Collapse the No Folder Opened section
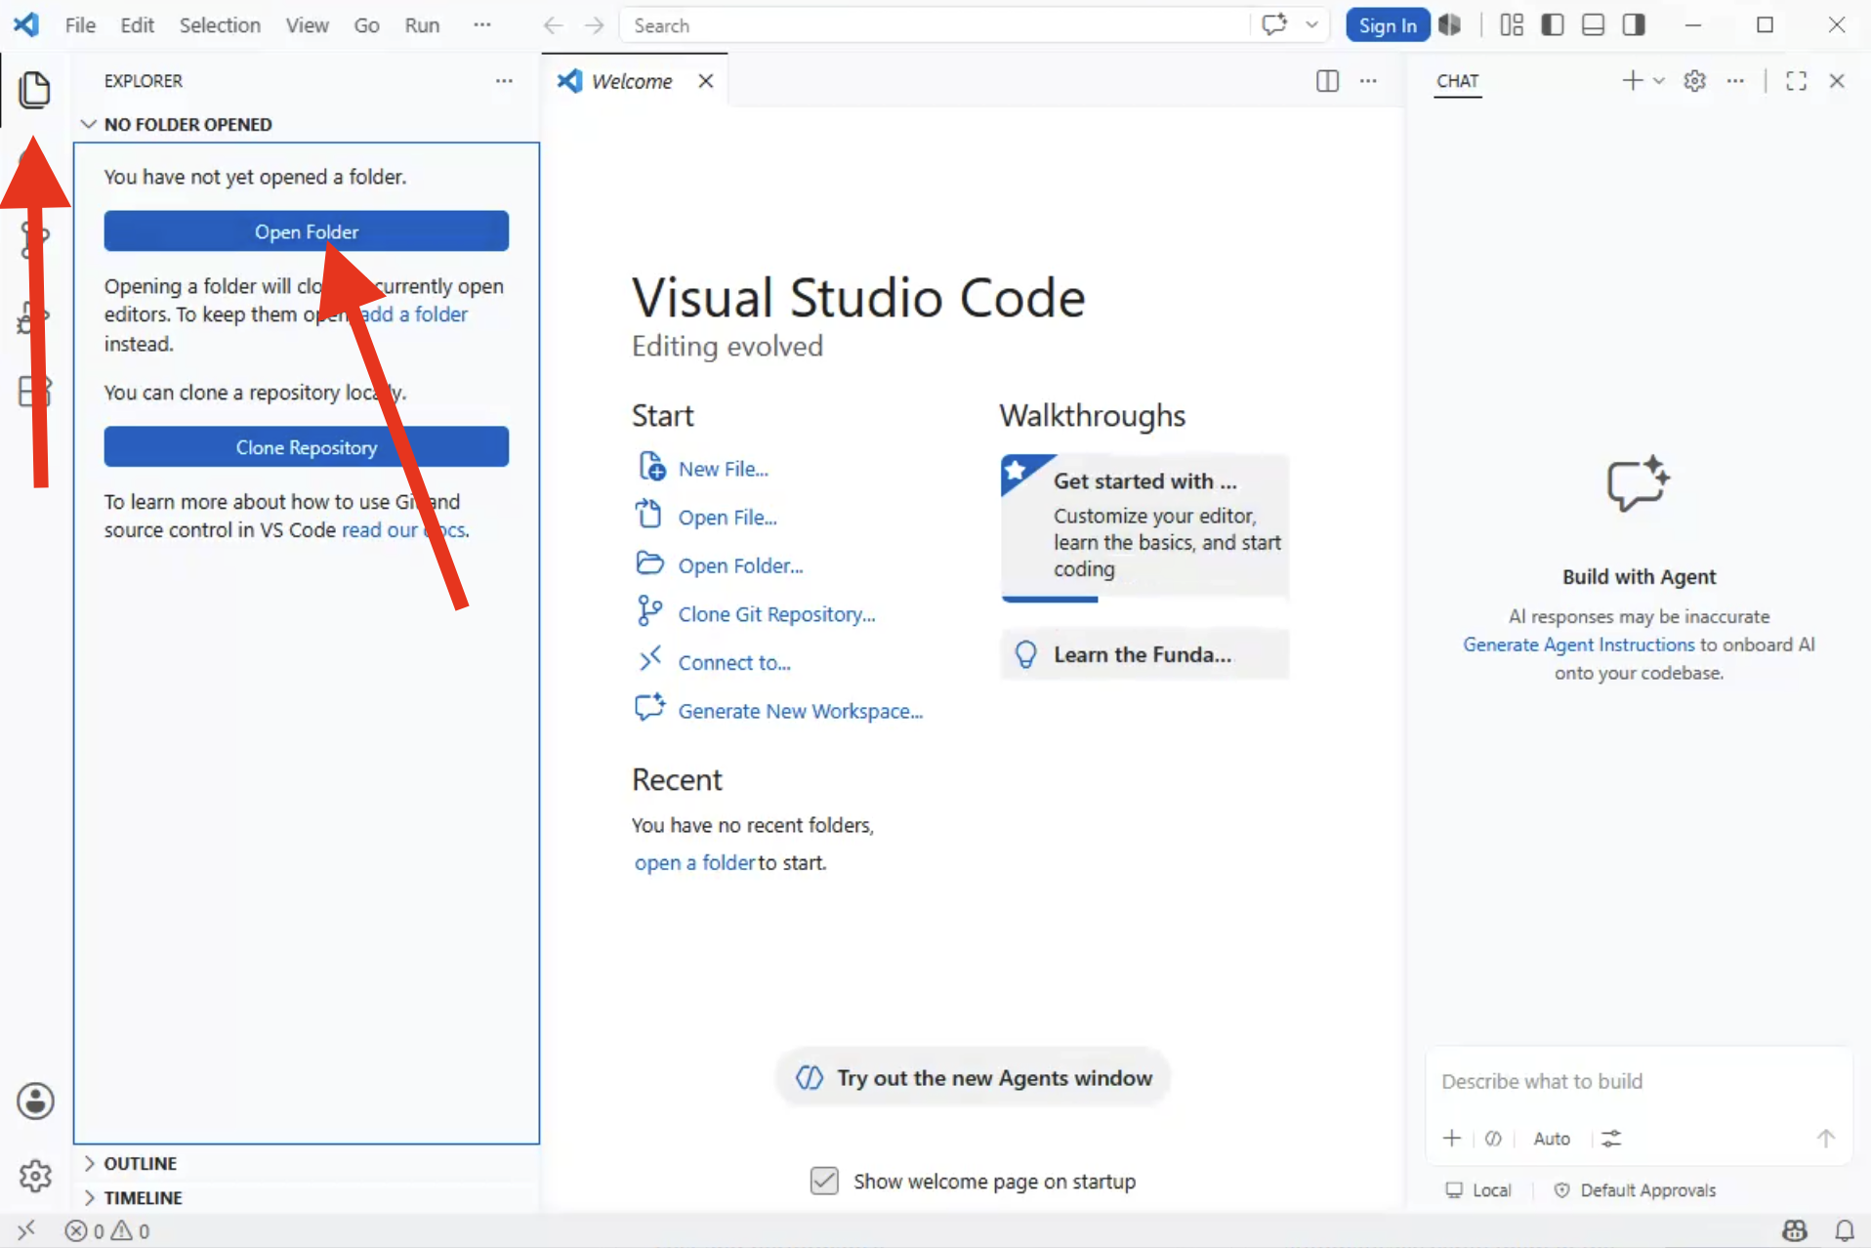 [88, 124]
